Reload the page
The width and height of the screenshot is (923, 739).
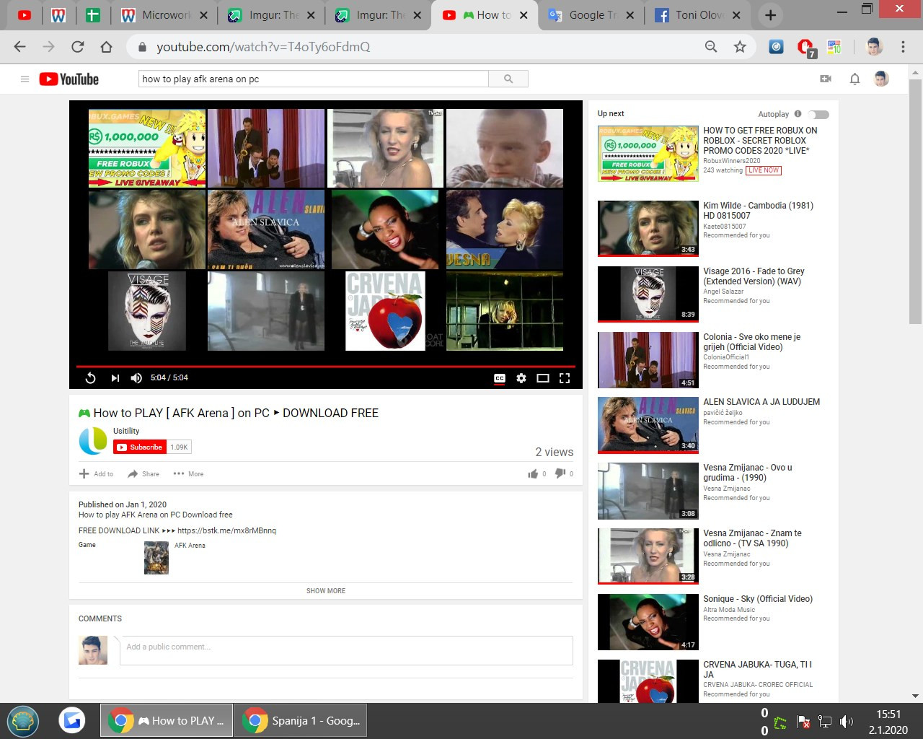pyautogui.click(x=78, y=47)
